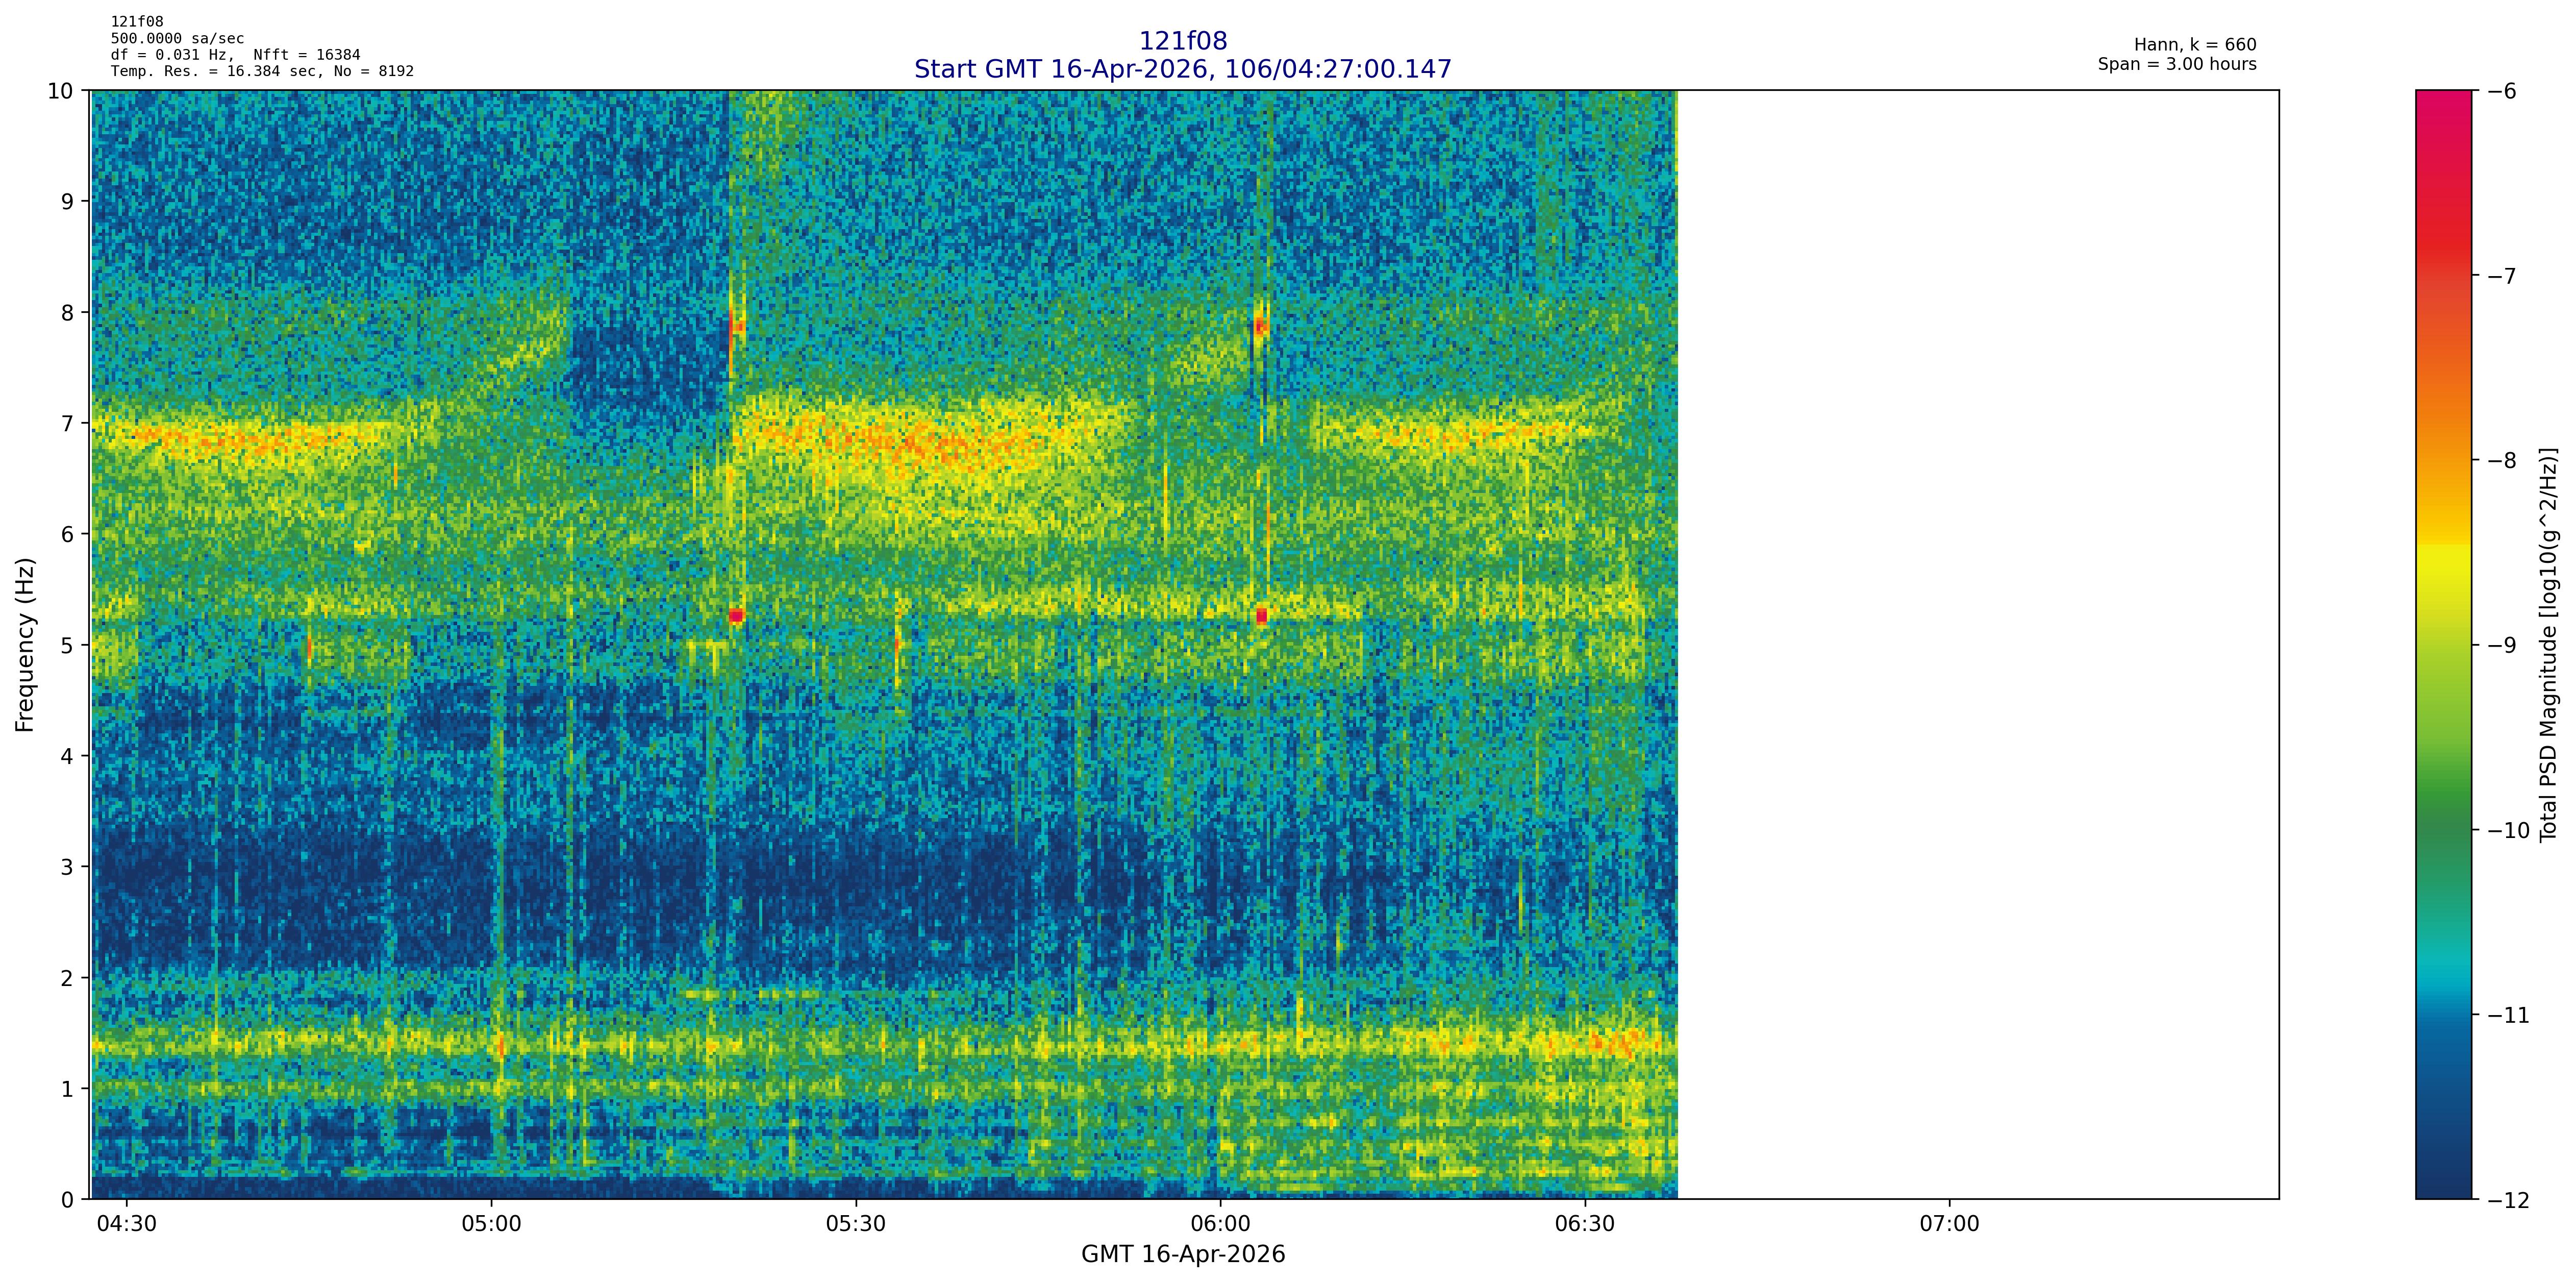
Task: Click the red spike near 05:20 at 5.3 Hz
Action: click(736, 615)
